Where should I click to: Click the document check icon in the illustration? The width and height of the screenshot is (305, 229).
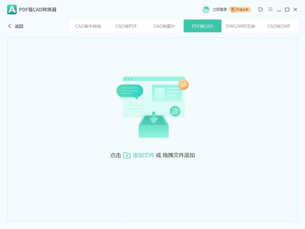coord(176,111)
